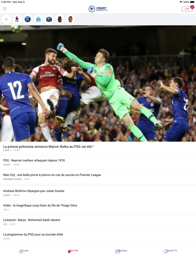The width and height of the screenshot is (196, 261).
Task: Switch to the Agenda TV tab
Action: 170,251
